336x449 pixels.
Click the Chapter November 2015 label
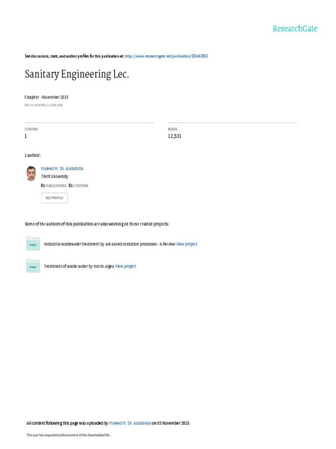(46, 97)
